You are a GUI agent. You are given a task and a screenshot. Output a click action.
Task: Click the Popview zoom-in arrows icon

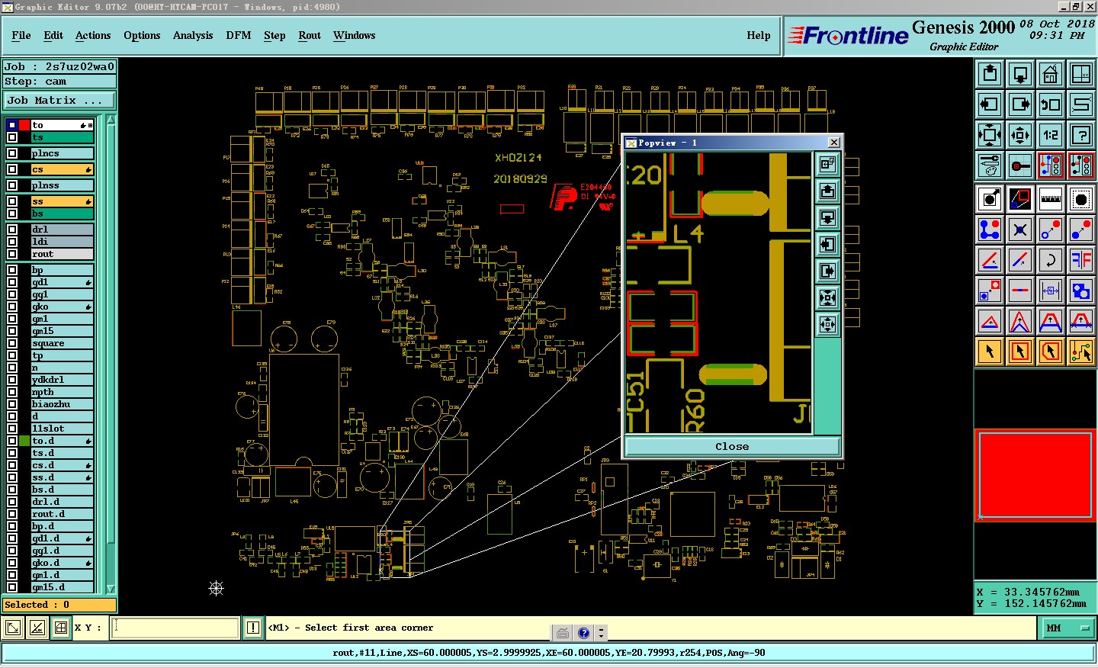(827, 297)
